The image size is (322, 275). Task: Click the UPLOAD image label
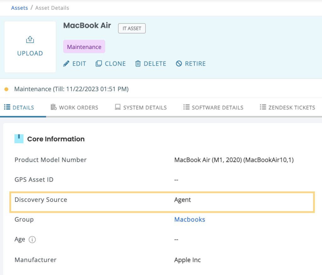coord(30,53)
